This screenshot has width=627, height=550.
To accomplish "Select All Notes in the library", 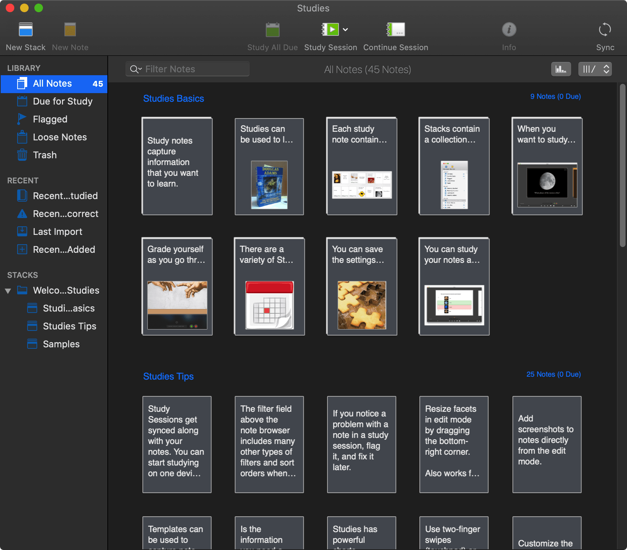I will click(x=54, y=84).
